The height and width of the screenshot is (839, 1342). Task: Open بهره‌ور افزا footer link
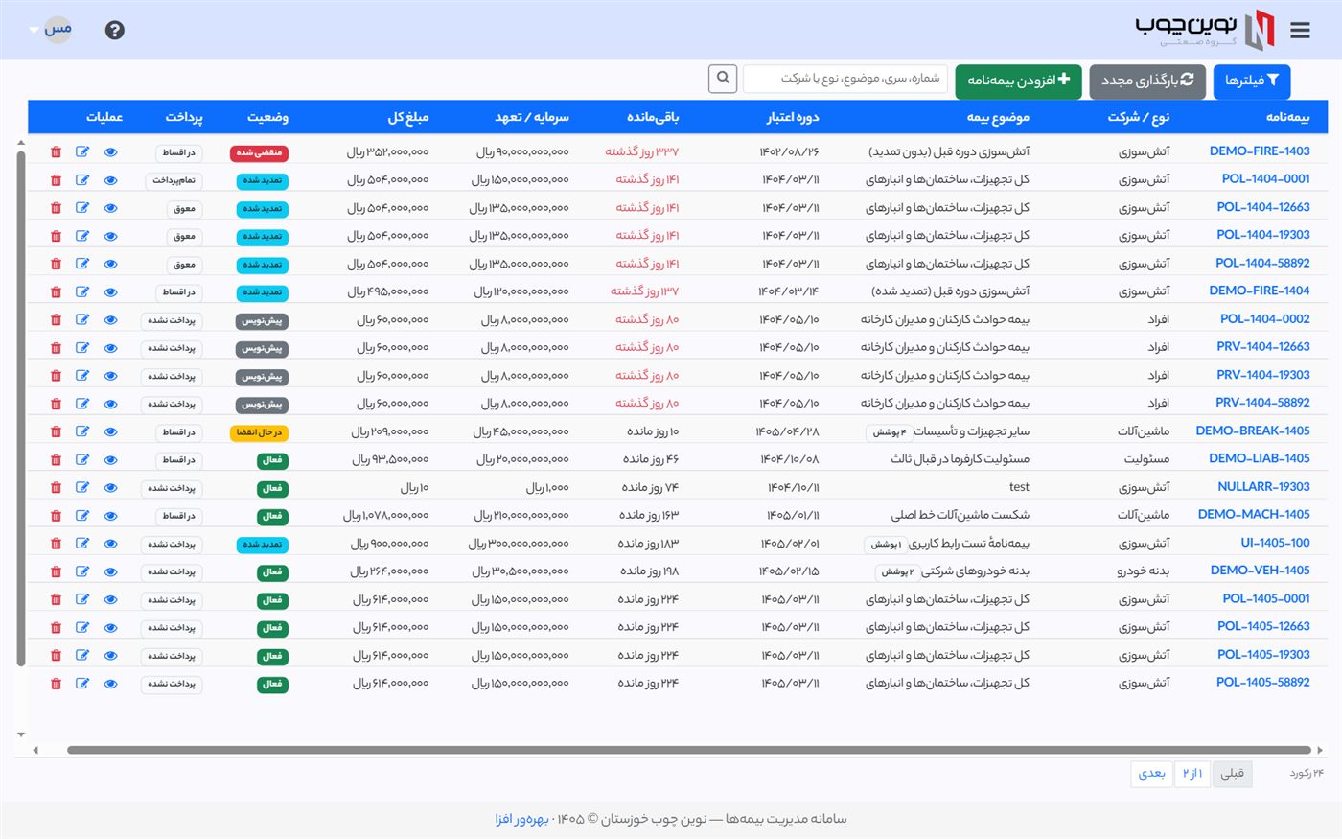(521, 819)
